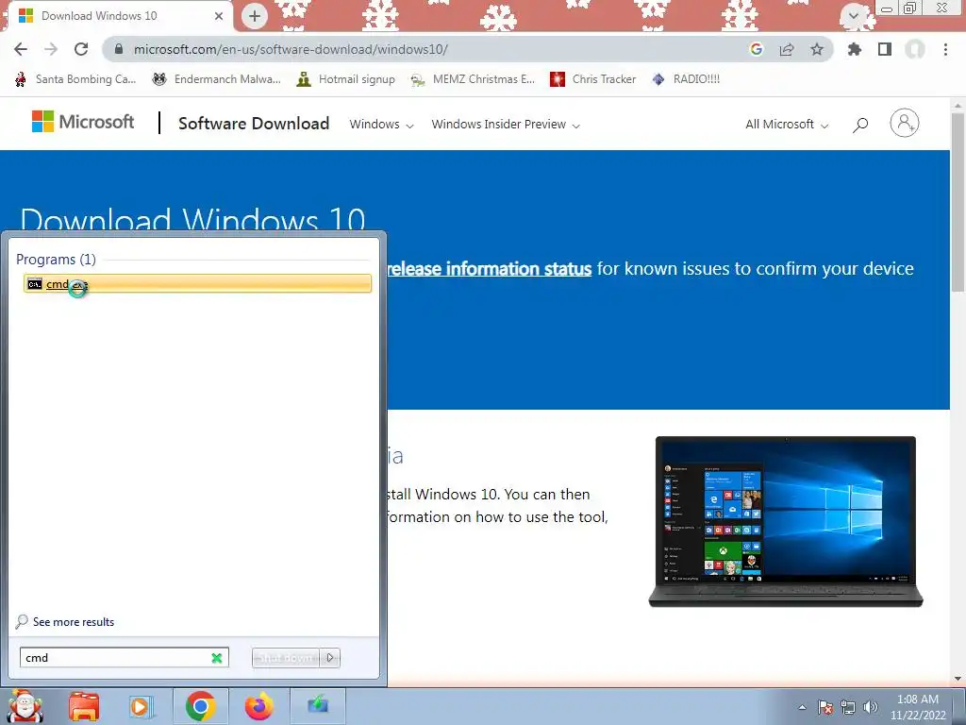Viewport: 966px width, 725px height.
Task: Expand the Windows Insider Preview menu
Action: point(506,124)
